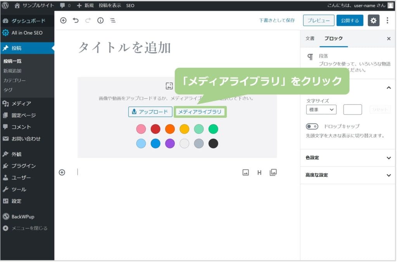Image resolution: width=397 pixels, height=262 pixels.
Task: Switch to the 文書 tab
Action: 310,39
